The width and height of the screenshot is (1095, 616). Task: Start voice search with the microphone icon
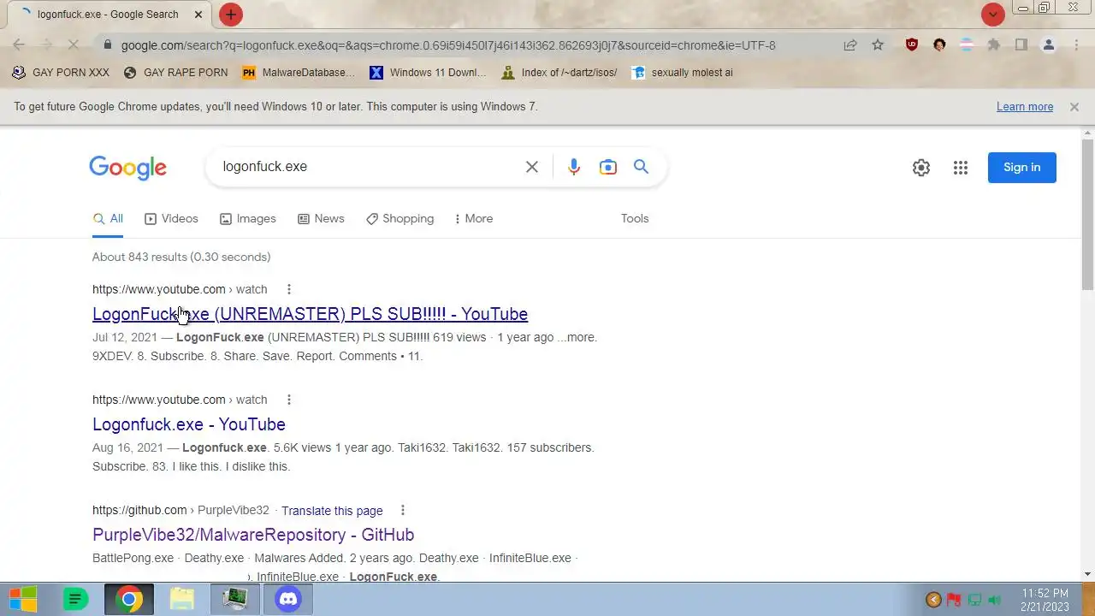[x=574, y=167]
